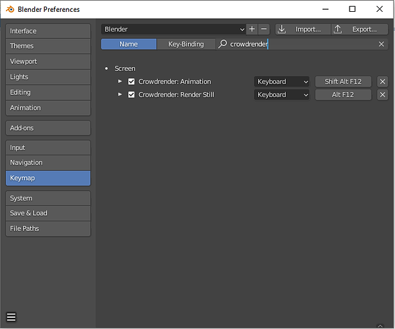The image size is (395, 329).
Task: Open the Save & Load preferences tab
Action: pyautogui.click(x=48, y=213)
